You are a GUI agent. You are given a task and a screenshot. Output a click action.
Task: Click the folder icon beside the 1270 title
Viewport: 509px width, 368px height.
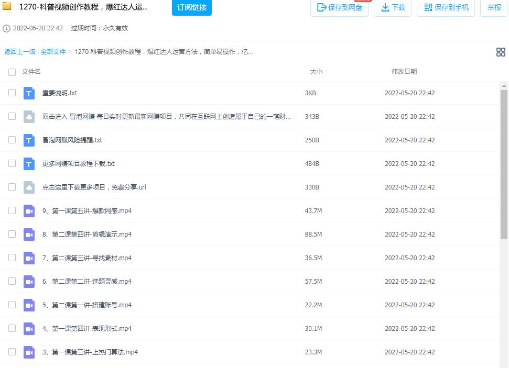pyautogui.click(x=7, y=6)
